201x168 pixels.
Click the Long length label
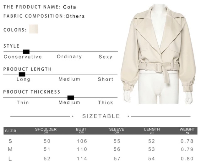[24, 79]
